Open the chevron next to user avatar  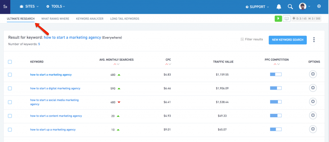click(309, 6)
